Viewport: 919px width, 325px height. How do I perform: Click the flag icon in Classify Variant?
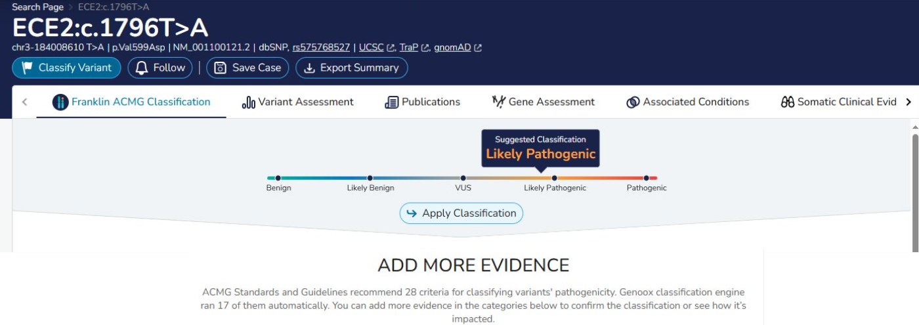[x=27, y=68]
